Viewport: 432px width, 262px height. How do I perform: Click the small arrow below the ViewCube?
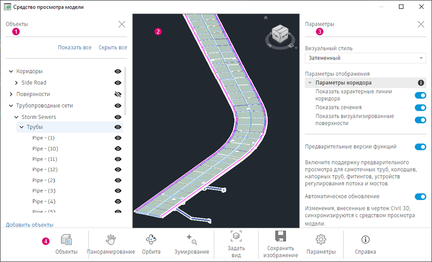pos(296,48)
